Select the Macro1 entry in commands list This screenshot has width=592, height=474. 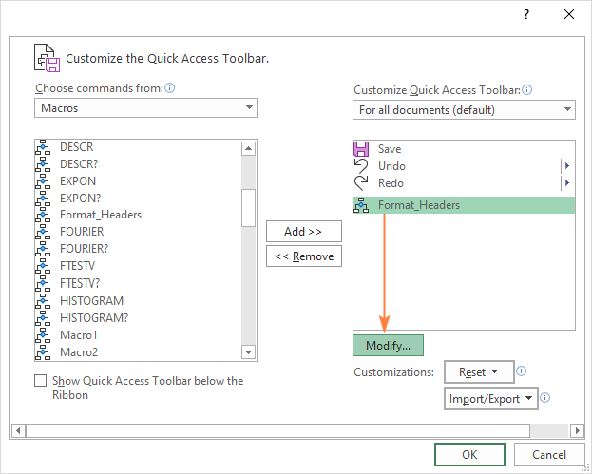(79, 335)
